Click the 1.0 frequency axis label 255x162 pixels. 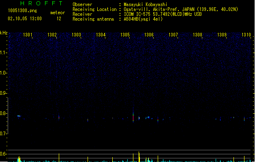[3, 73]
